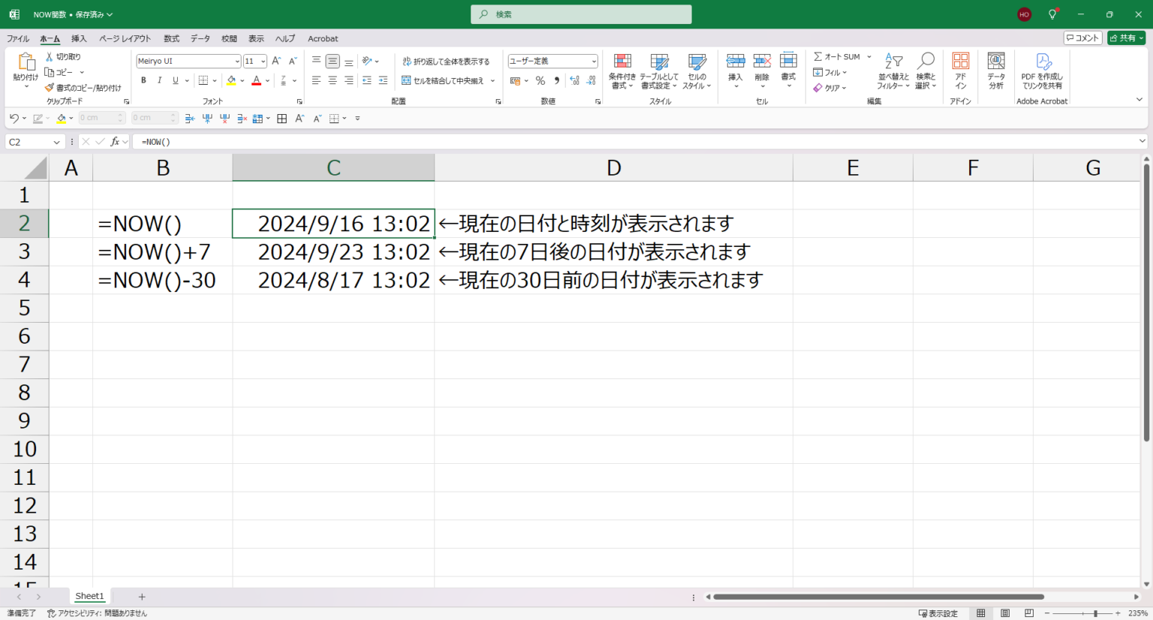Click the テーブルとして書式設定 icon
This screenshot has height=620, width=1153.
coord(659,71)
